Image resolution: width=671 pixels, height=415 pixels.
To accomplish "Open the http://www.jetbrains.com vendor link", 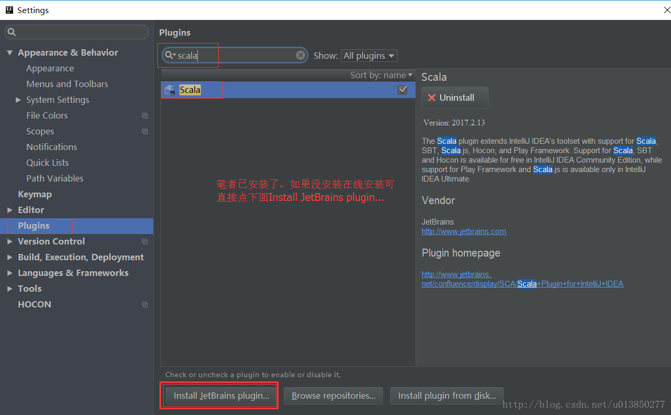I will pyautogui.click(x=464, y=231).
